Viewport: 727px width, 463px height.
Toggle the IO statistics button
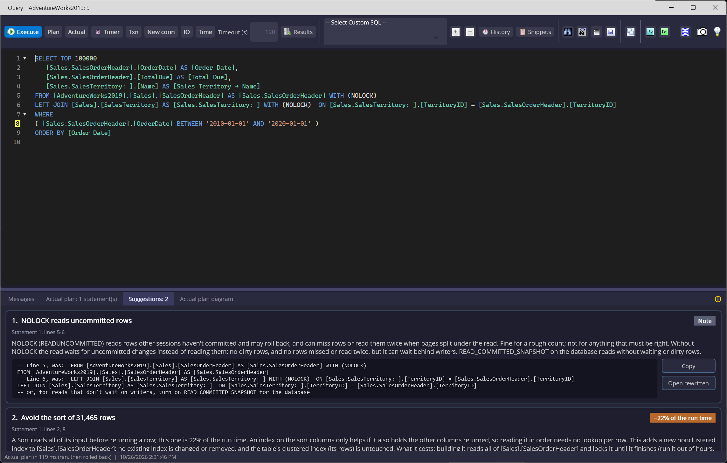(x=187, y=32)
